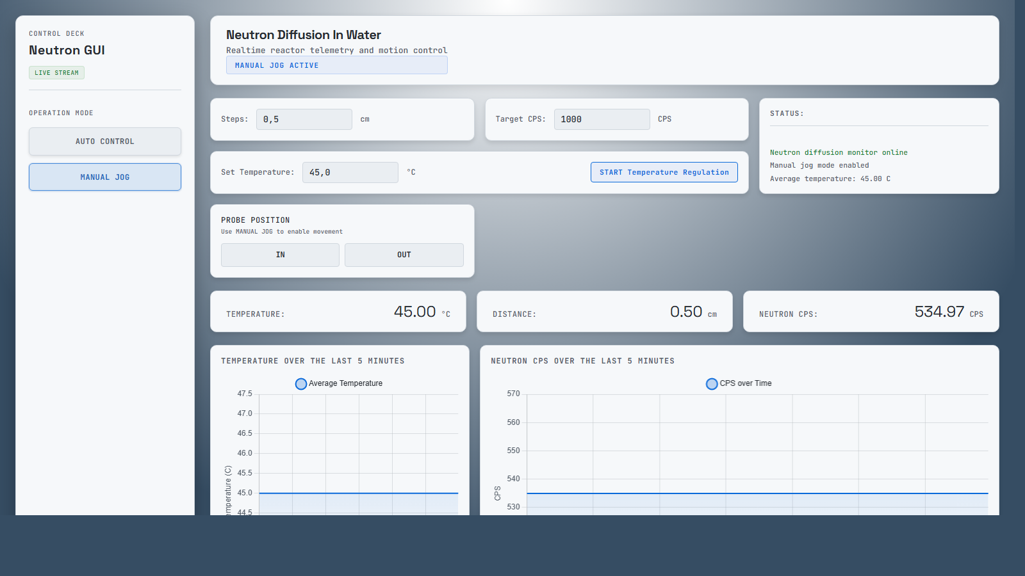Image resolution: width=1025 pixels, height=576 pixels.
Task: Click 'PROBE POSITION' panel heading
Action: 256,220
